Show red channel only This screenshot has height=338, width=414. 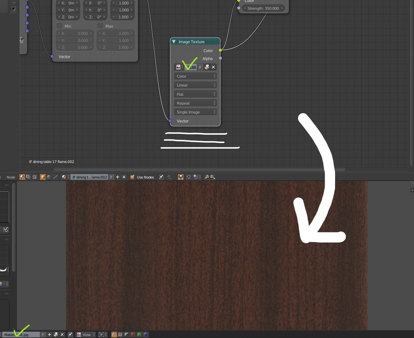pos(133,335)
